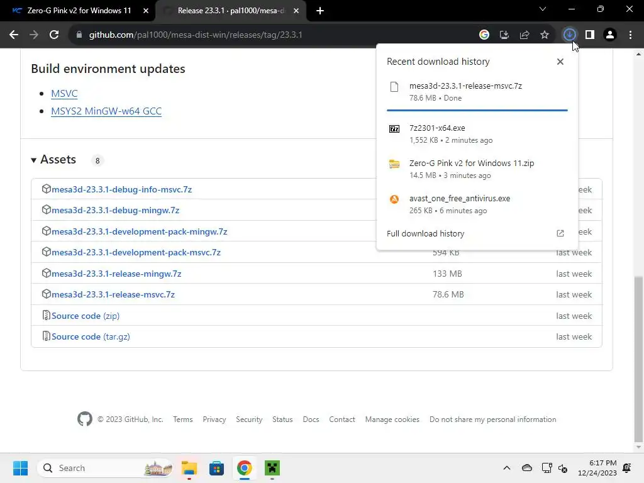
Task: Open the Terms footer link
Action: click(x=183, y=419)
